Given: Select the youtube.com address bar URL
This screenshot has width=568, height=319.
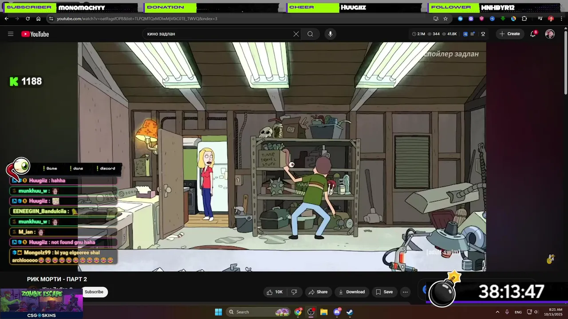Looking at the screenshot, I should coord(137,19).
